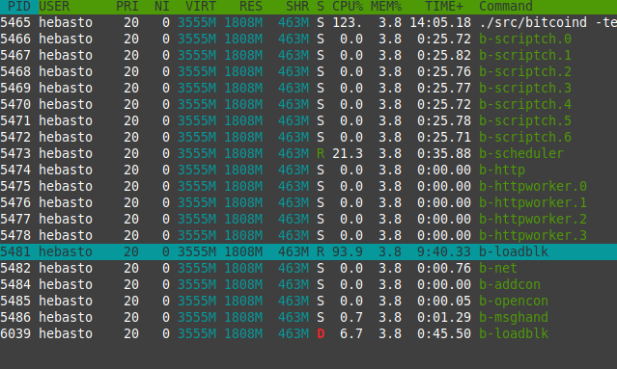Click PID number 5478
This screenshot has width=617, height=369.
tap(15, 235)
